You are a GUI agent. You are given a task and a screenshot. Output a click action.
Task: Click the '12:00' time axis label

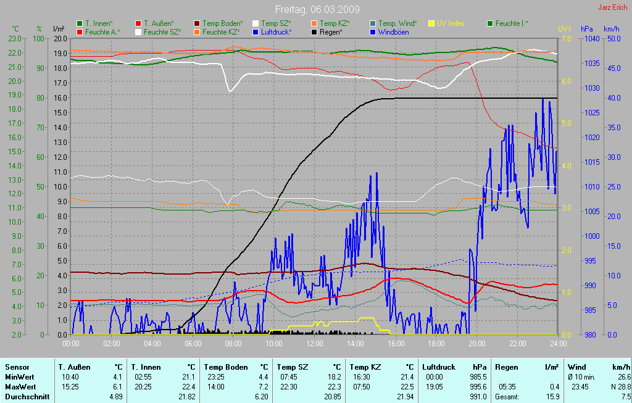click(x=314, y=344)
